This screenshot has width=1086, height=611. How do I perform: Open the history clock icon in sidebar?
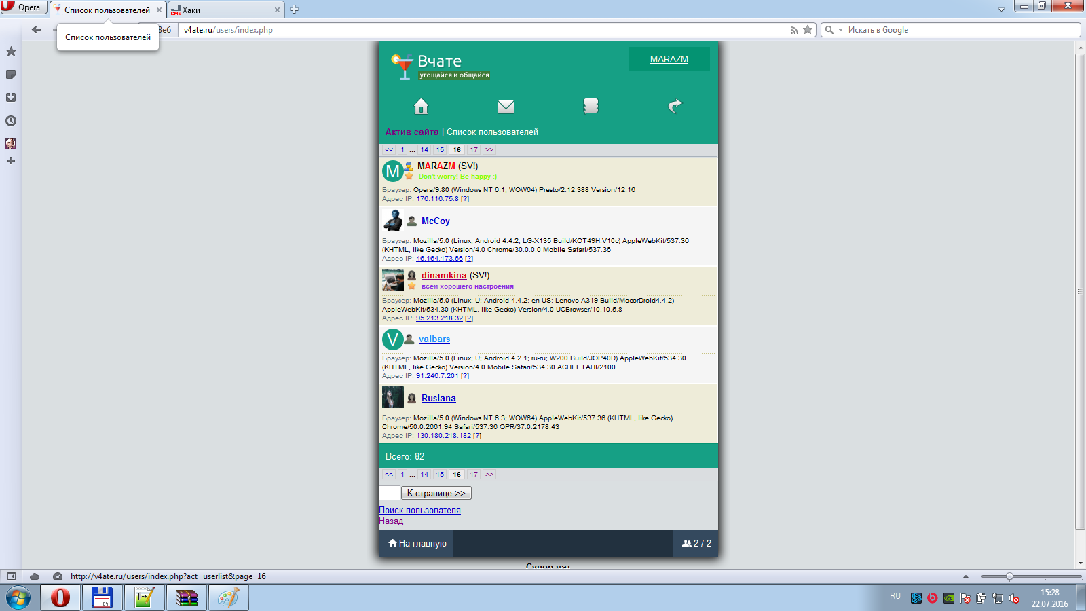click(11, 121)
